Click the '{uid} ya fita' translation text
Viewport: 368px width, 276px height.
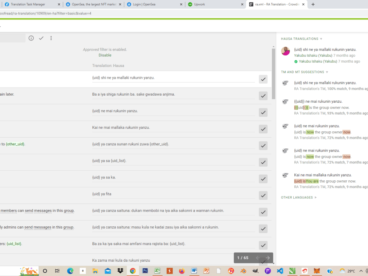click(x=102, y=194)
